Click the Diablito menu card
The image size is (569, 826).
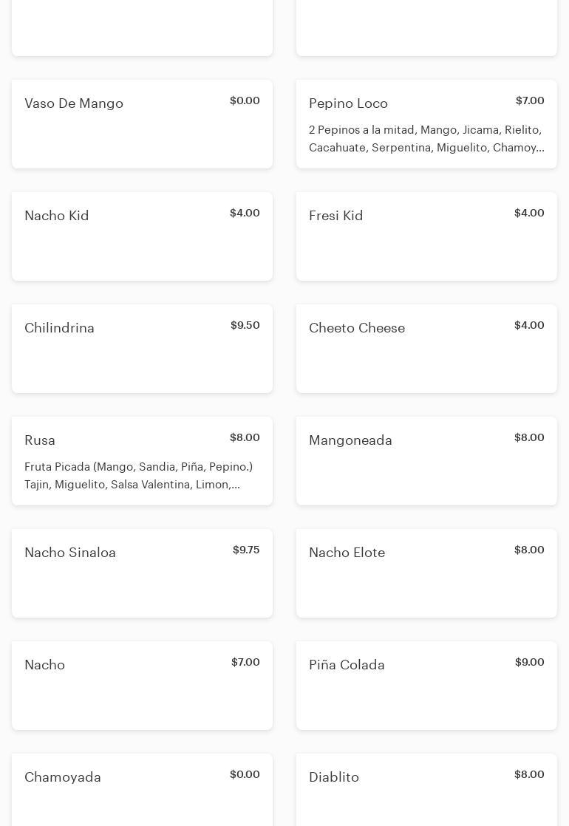point(426,789)
